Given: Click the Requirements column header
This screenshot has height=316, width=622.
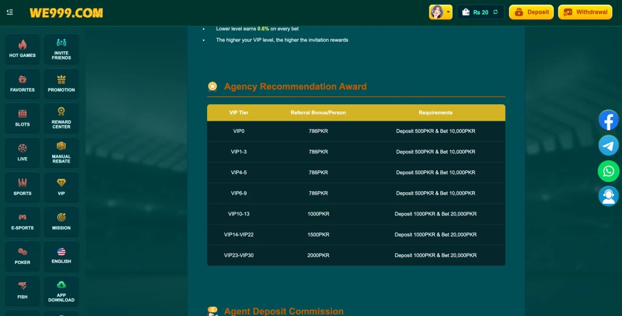Looking at the screenshot, I should 436,112.
